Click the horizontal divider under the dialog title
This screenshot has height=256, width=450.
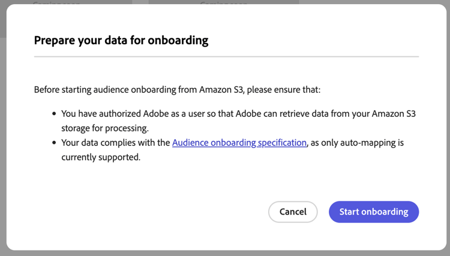226,56
